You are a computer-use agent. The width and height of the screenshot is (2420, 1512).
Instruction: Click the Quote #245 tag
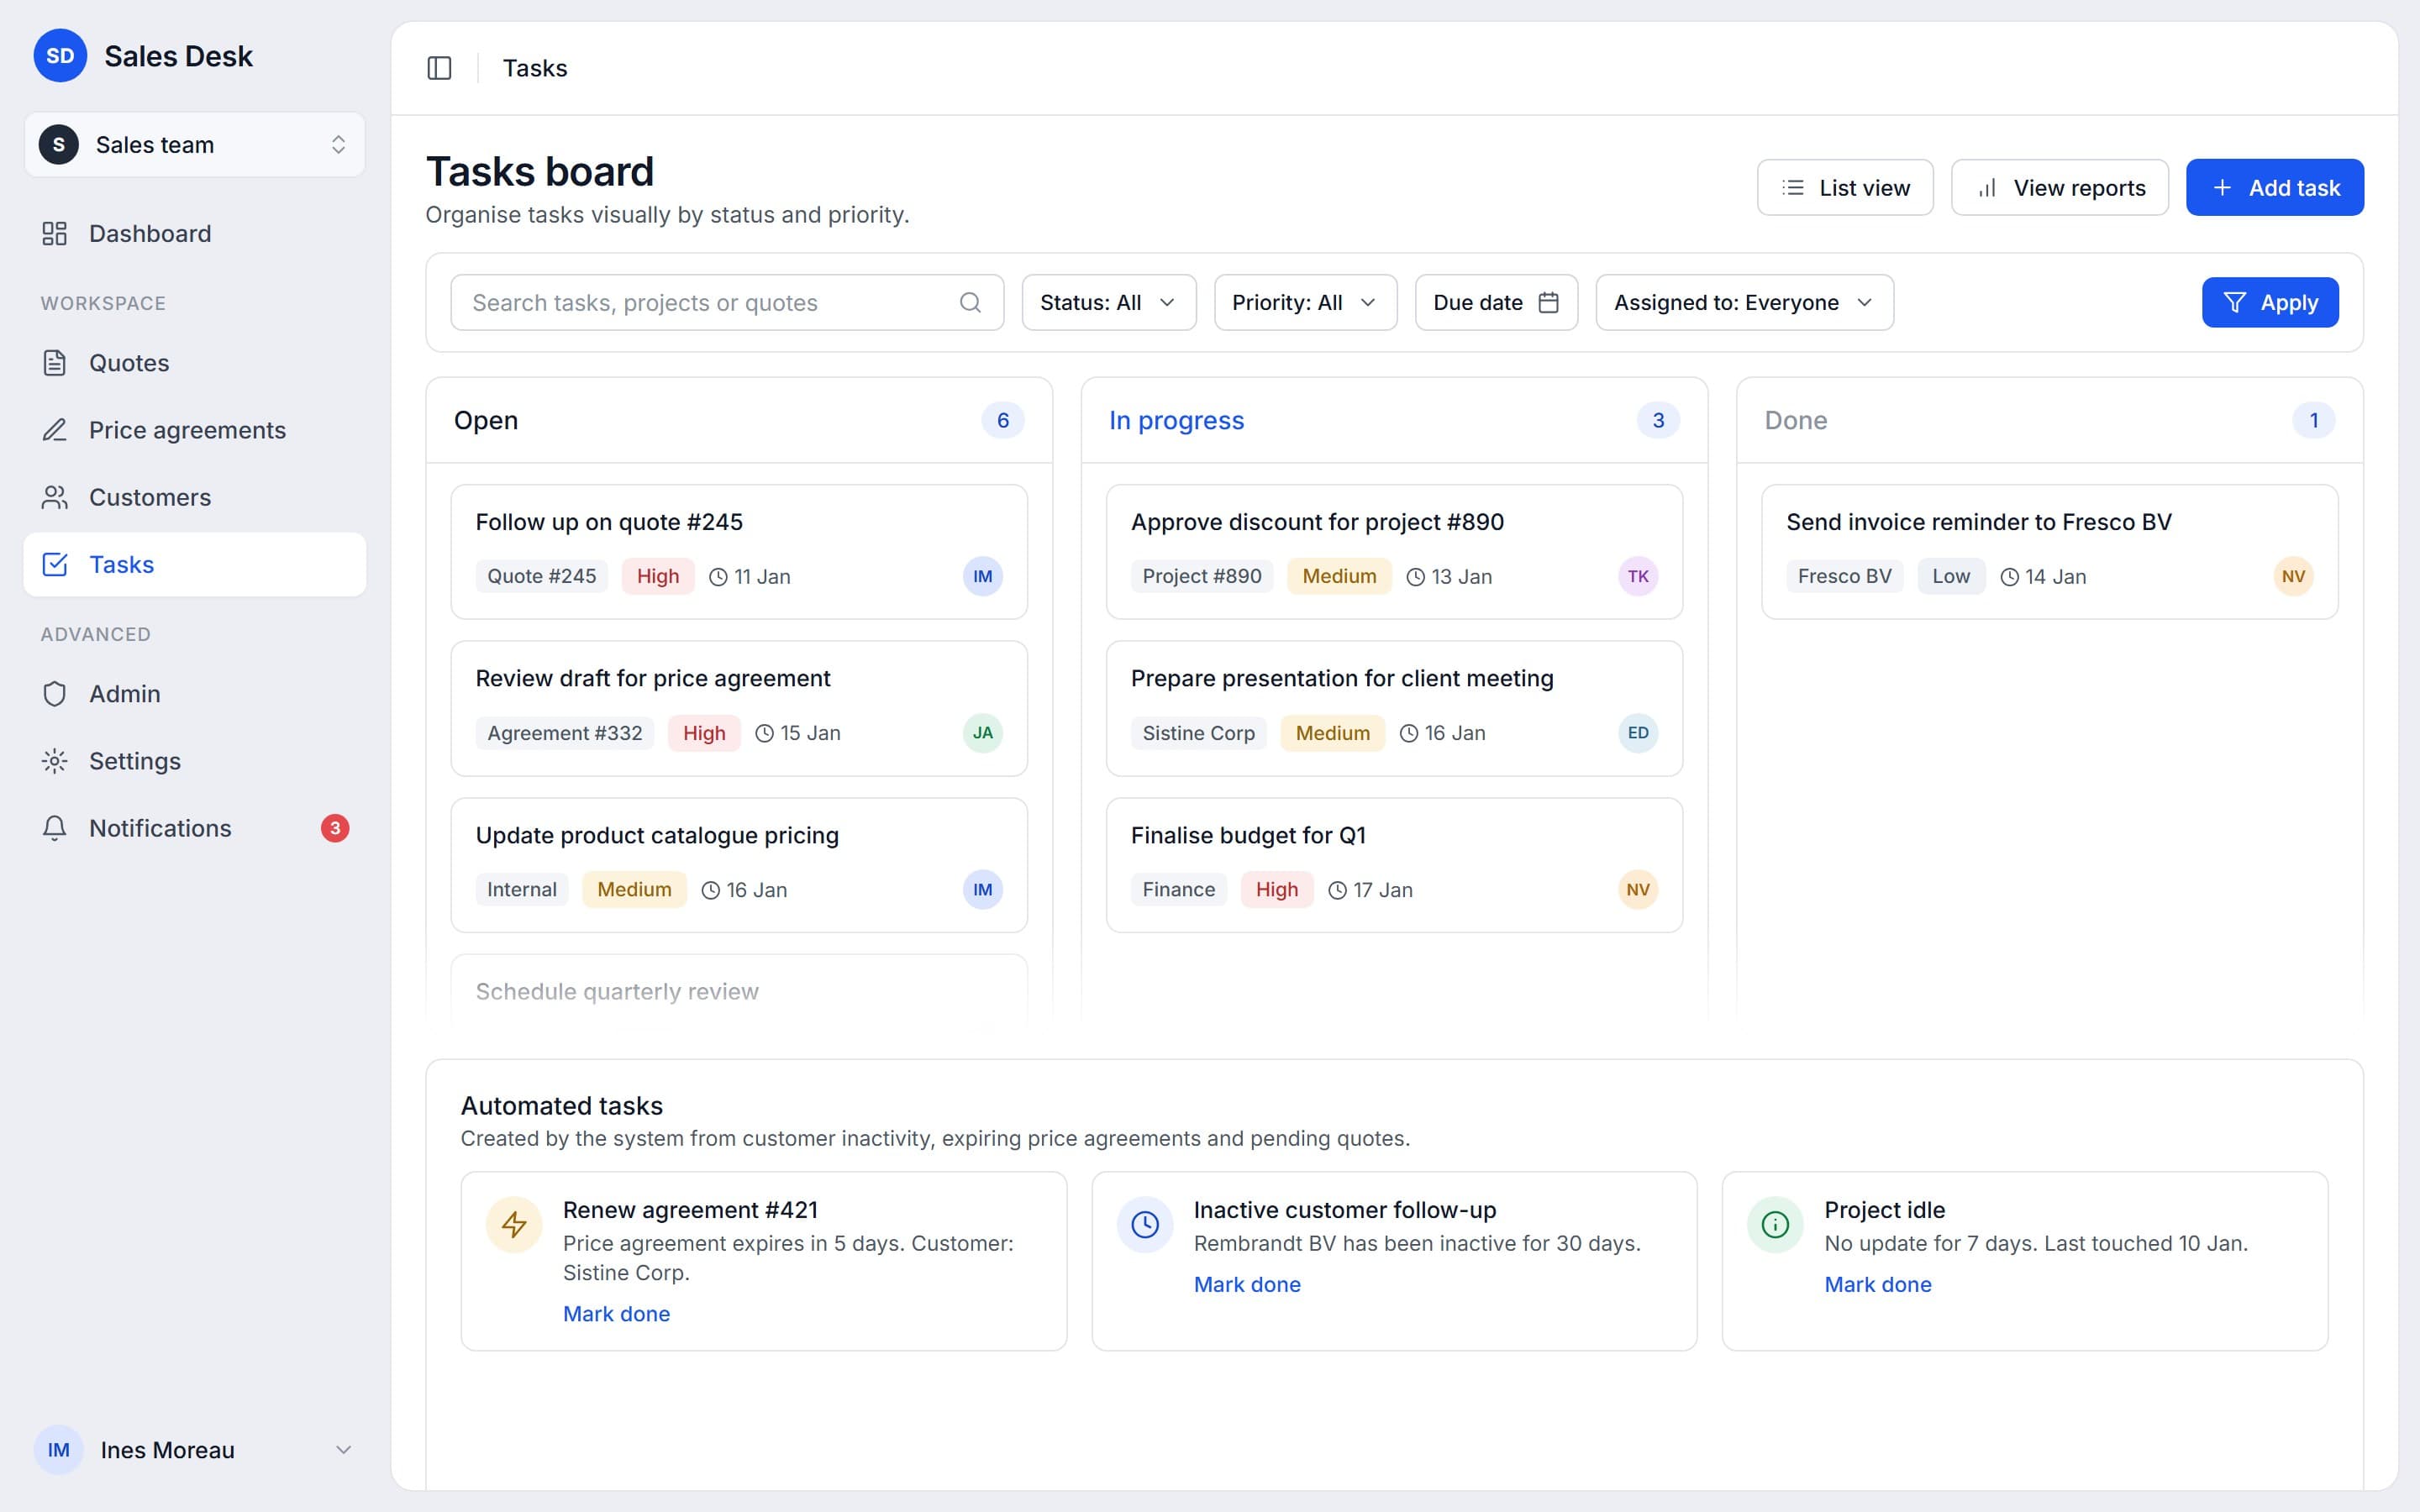click(x=541, y=576)
